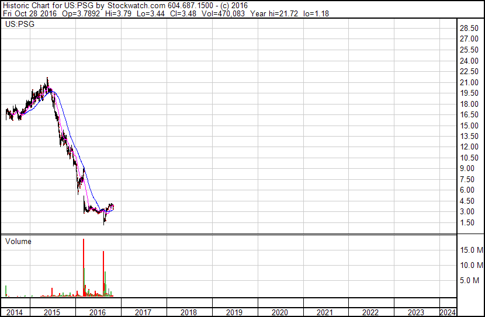Click the Lo=3.44 low value
This screenshot has width=485, height=317.
(x=151, y=13)
